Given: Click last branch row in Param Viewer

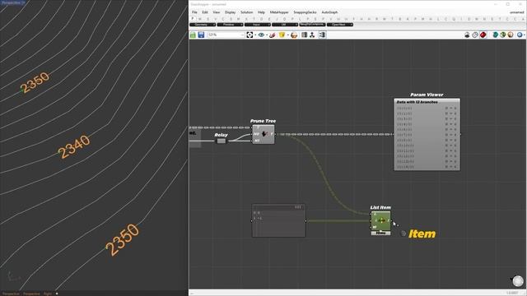Looking at the screenshot, I should point(427,167).
